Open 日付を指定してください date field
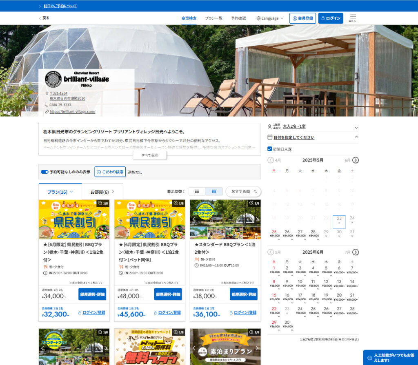 click(x=294, y=137)
